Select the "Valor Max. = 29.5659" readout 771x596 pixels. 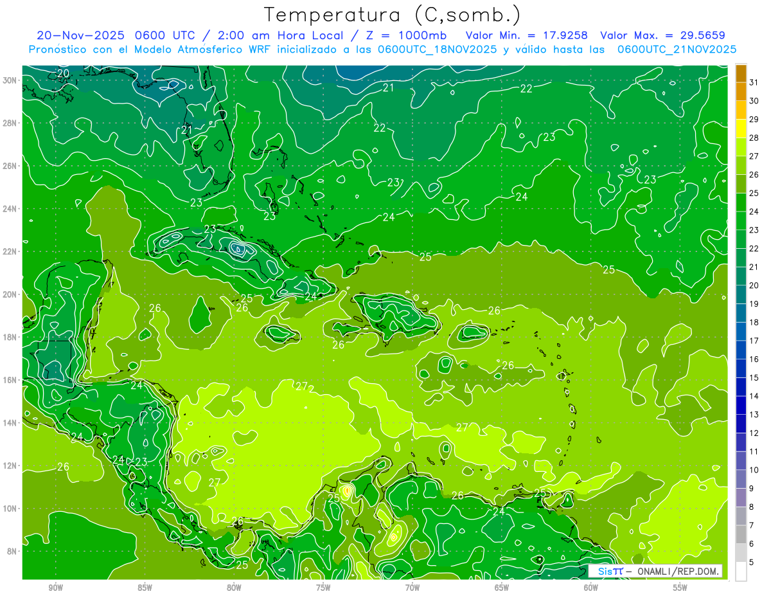662,35
